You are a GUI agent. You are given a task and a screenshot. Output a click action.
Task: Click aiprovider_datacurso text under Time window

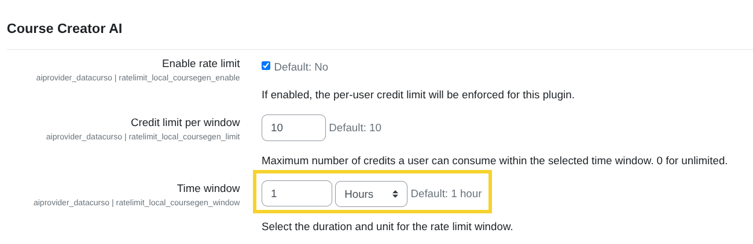coord(71,202)
